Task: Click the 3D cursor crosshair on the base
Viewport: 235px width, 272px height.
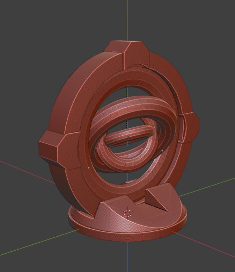Action: click(128, 213)
